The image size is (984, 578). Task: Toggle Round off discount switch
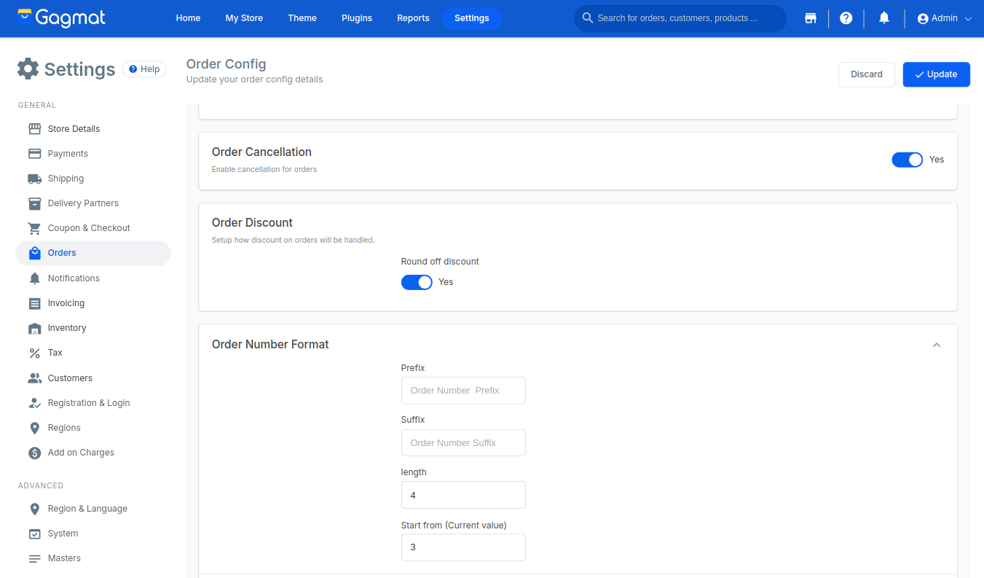pos(417,282)
